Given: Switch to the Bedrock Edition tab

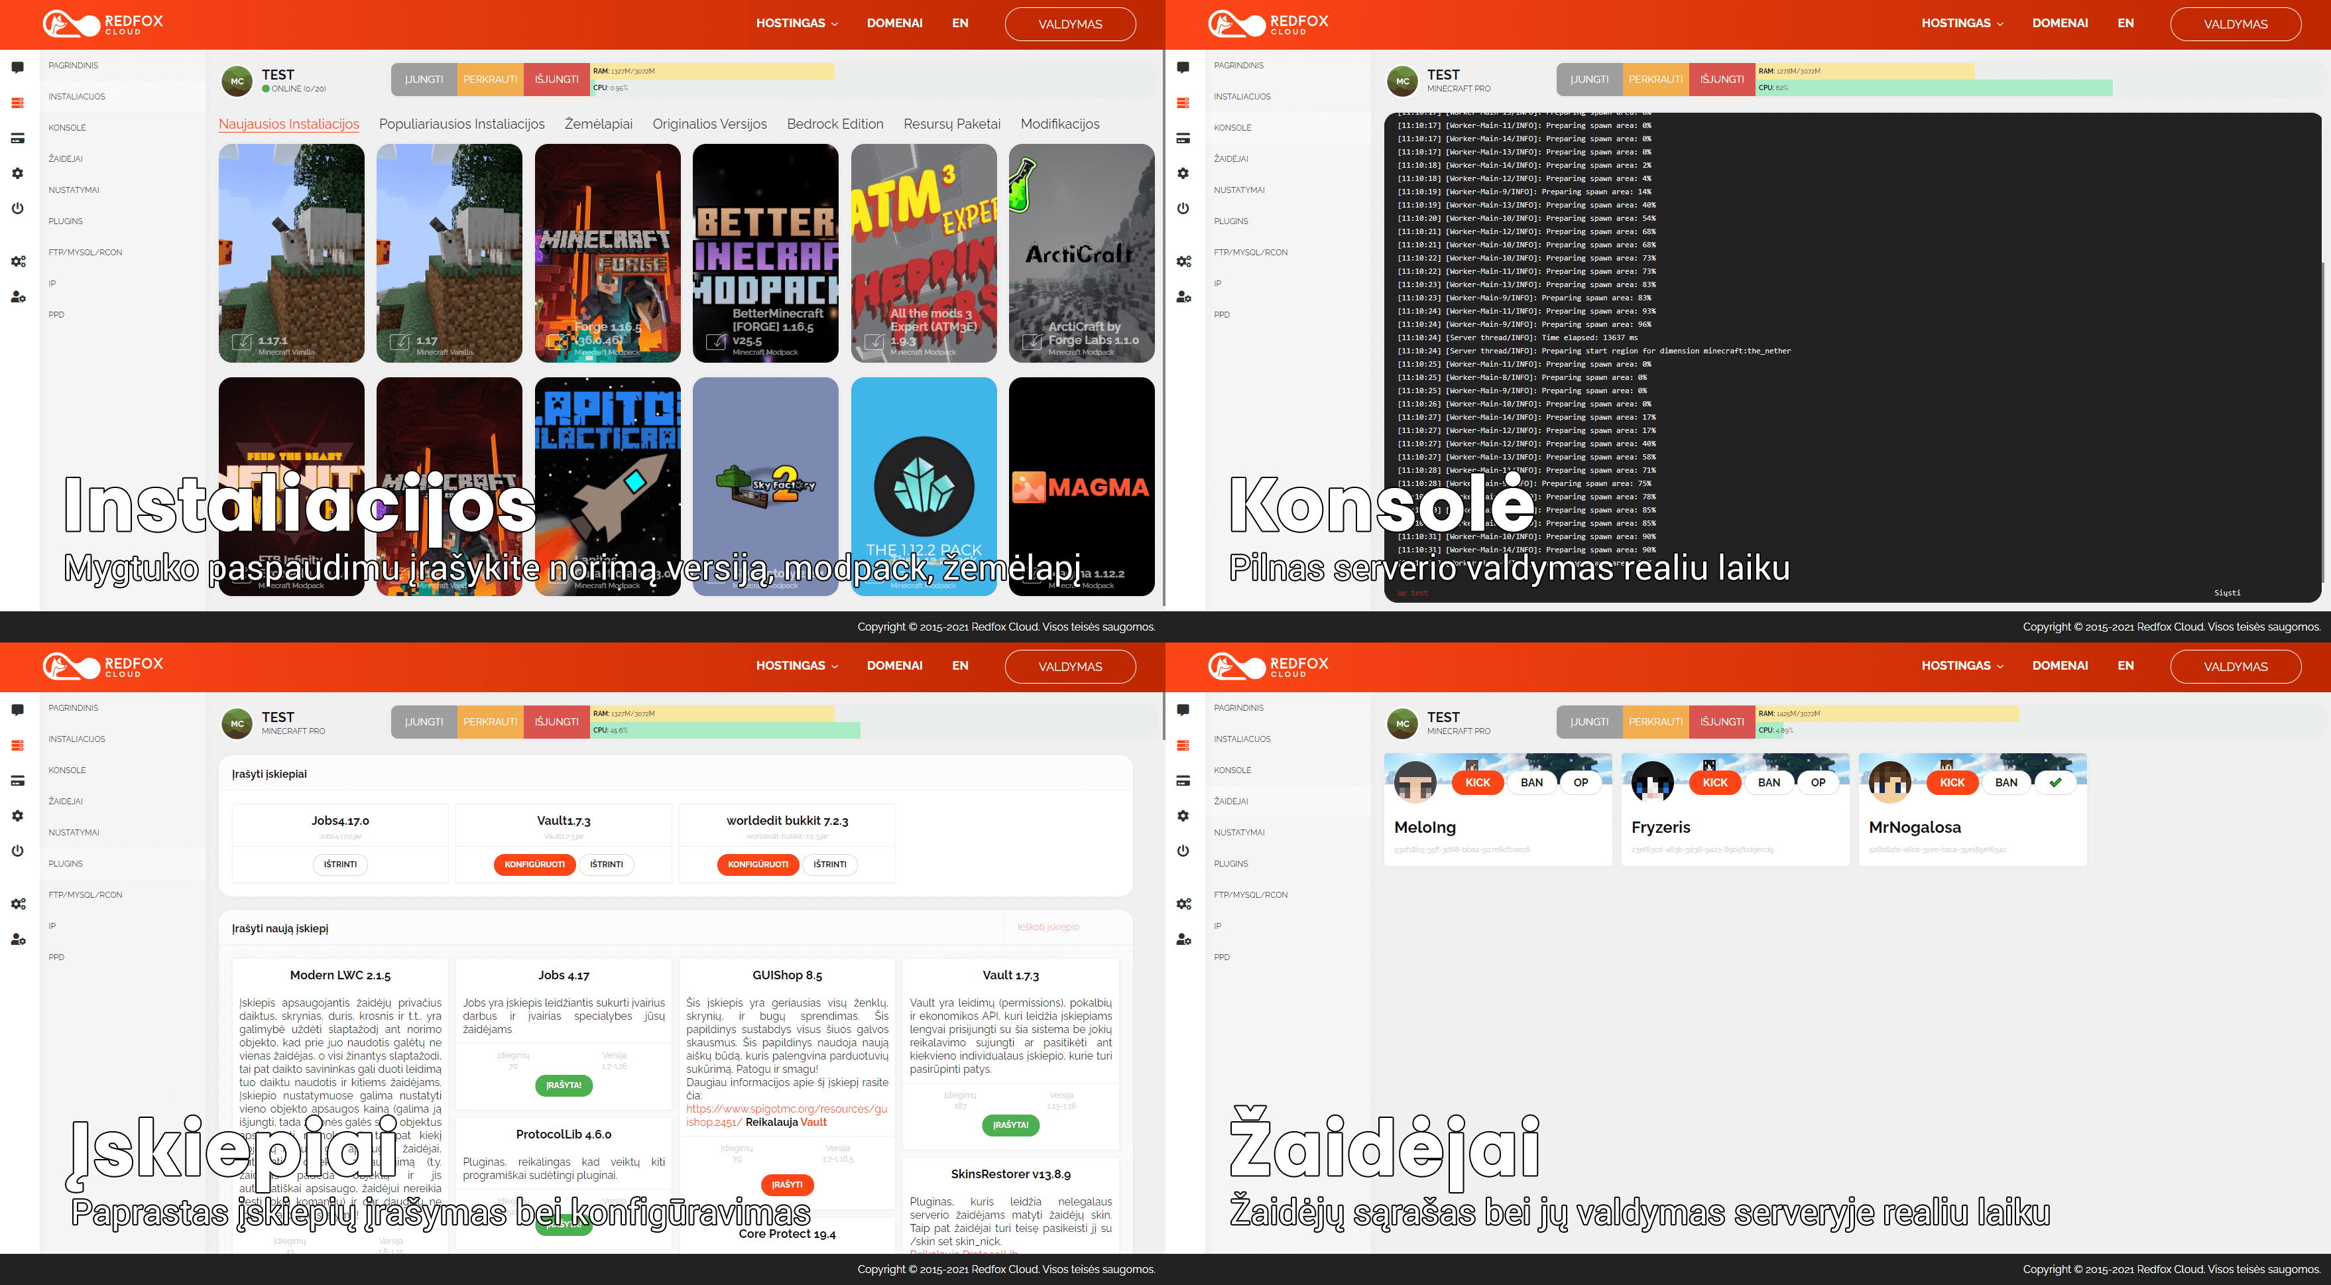Looking at the screenshot, I should (x=835, y=124).
